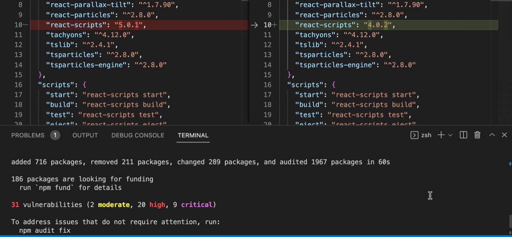This screenshot has width=512, height=237.
Task: Click the plus marker on added line 10
Action: click(274, 25)
